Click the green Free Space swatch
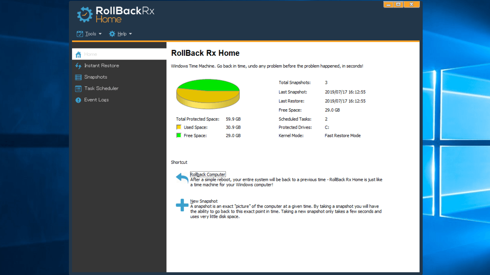This screenshot has width=490, height=275. pos(178,136)
